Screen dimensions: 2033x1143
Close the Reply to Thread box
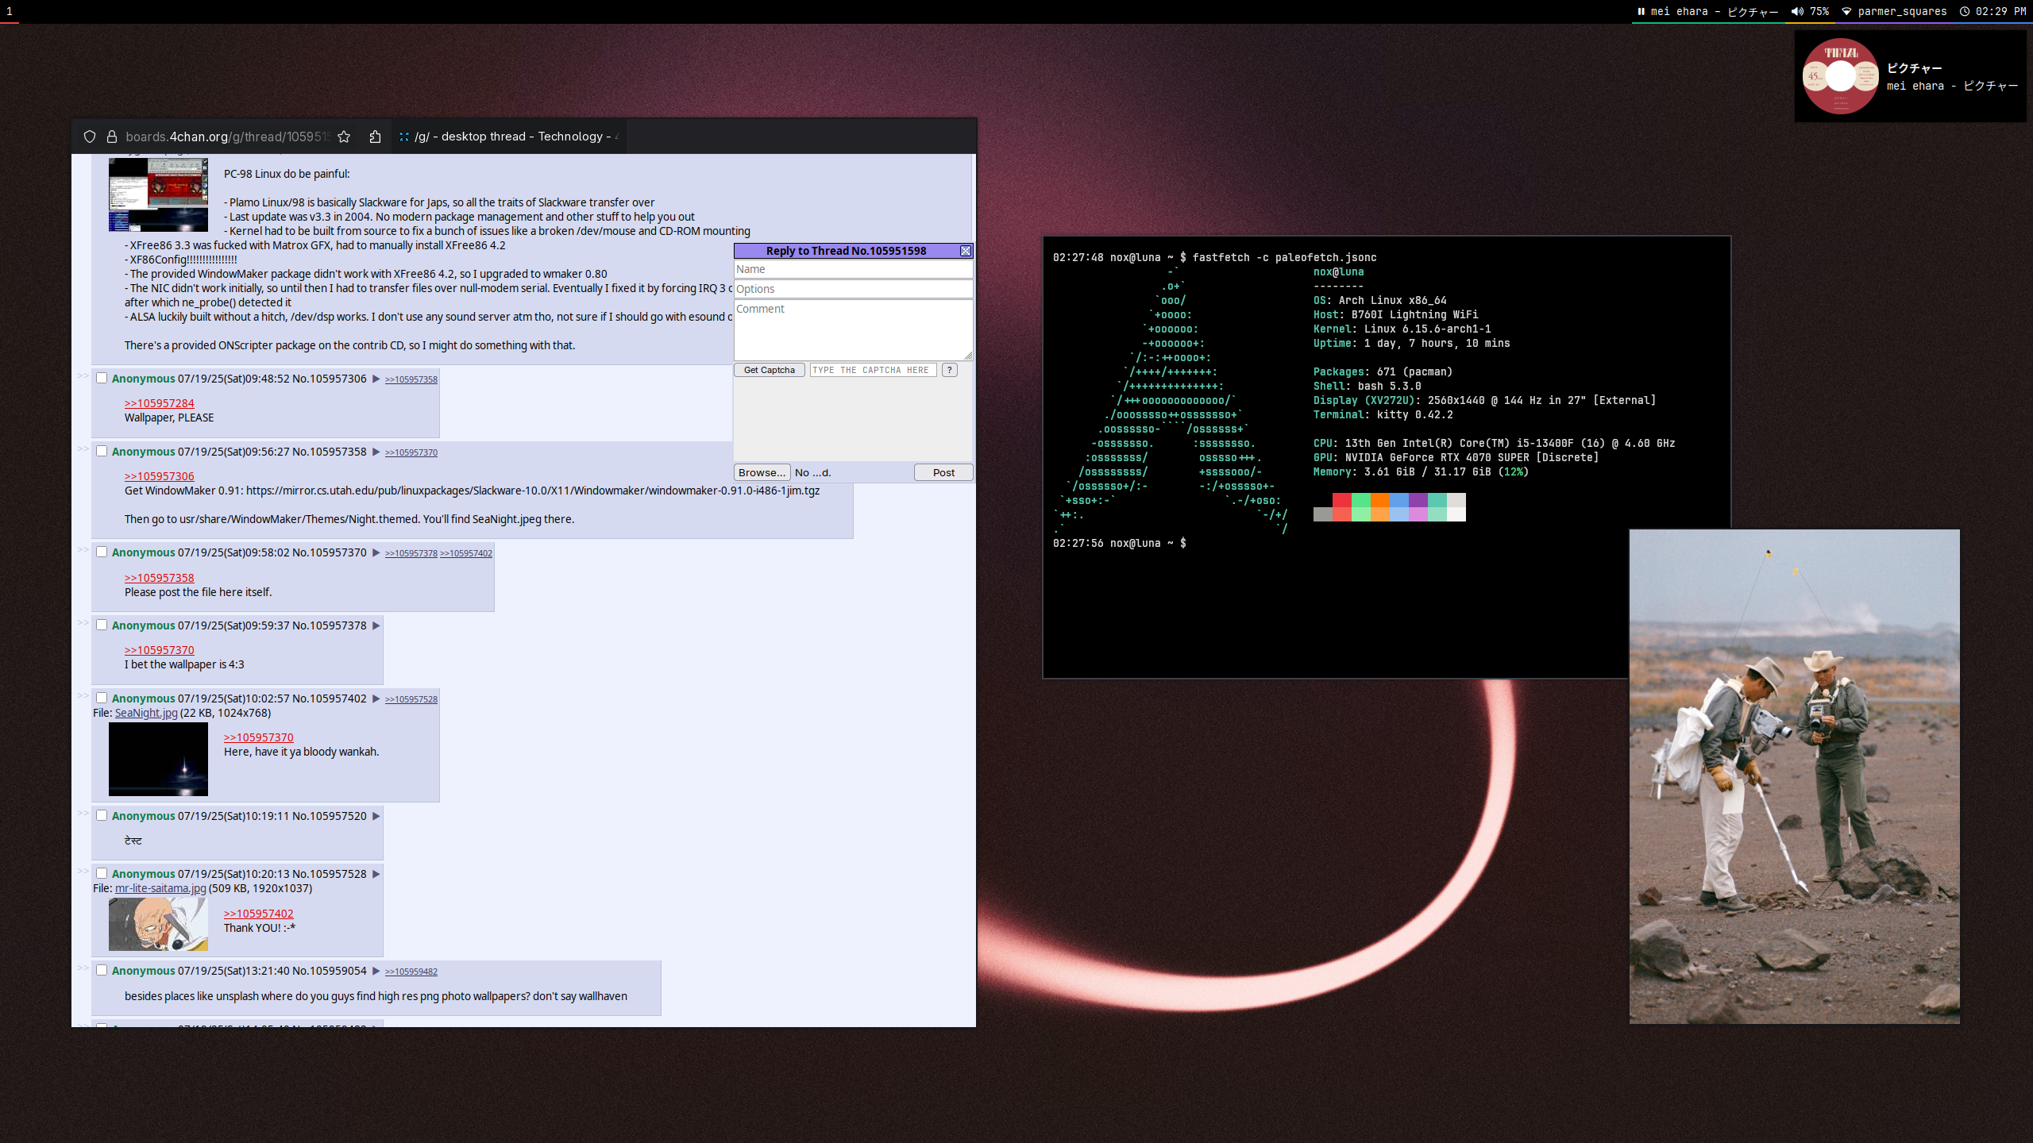pos(965,251)
